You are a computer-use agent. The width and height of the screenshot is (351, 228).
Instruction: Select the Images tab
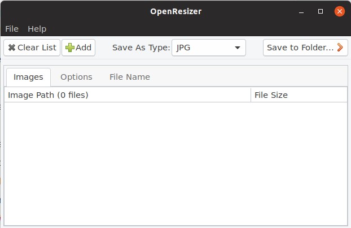coord(28,77)
